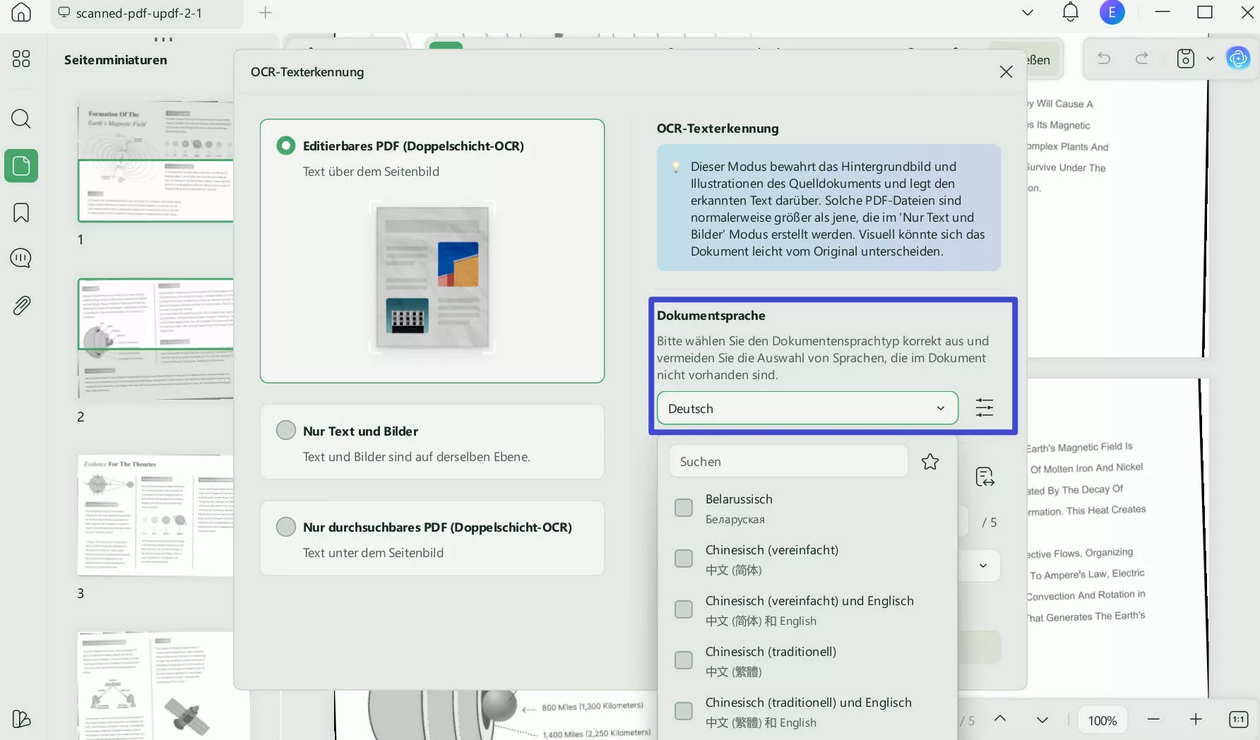
Task: Open language advanced settings sliders icon
Action: 984,407
